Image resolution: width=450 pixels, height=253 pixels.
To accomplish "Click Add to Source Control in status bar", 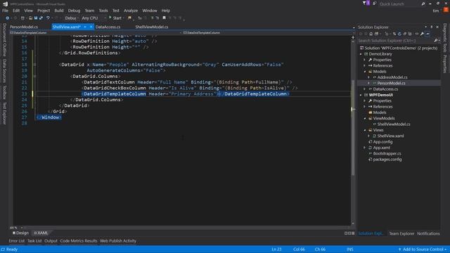I will point(423,249).
